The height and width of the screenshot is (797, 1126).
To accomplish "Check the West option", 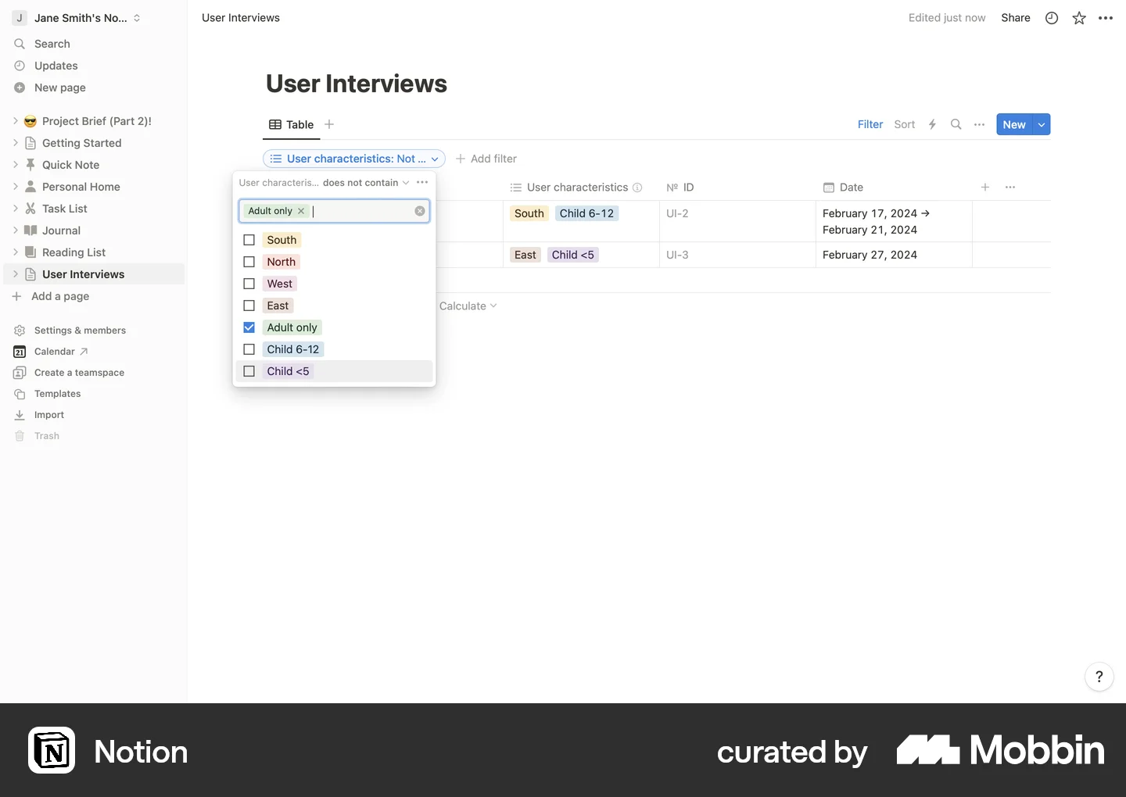I will (249, 284).
